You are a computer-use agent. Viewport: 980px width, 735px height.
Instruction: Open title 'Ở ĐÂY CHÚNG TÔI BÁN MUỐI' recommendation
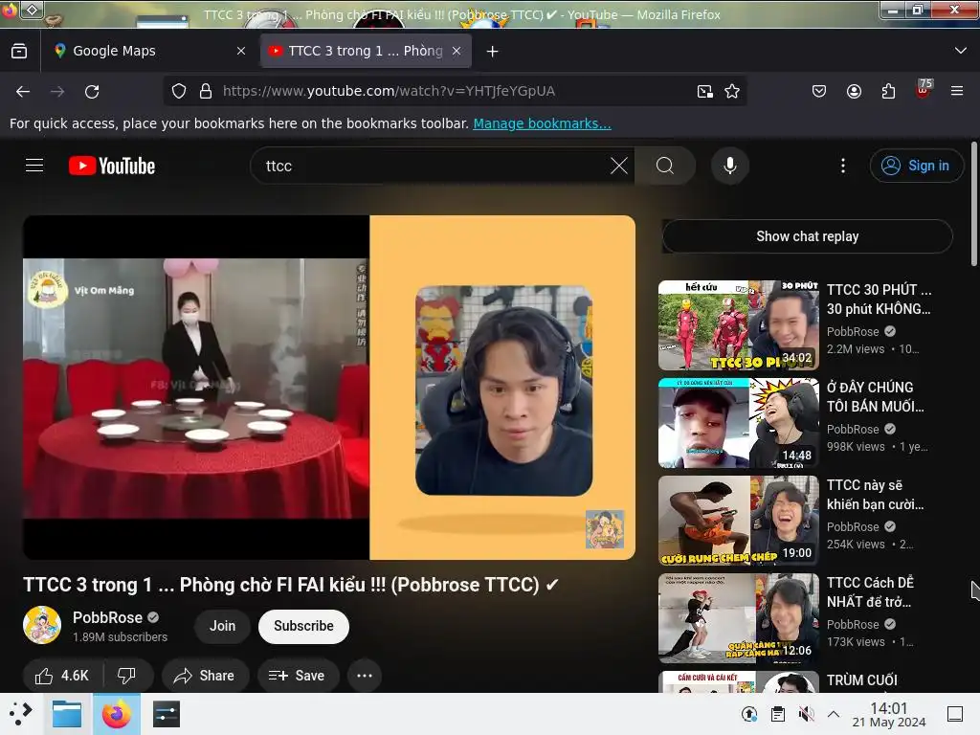pos(875,397)
